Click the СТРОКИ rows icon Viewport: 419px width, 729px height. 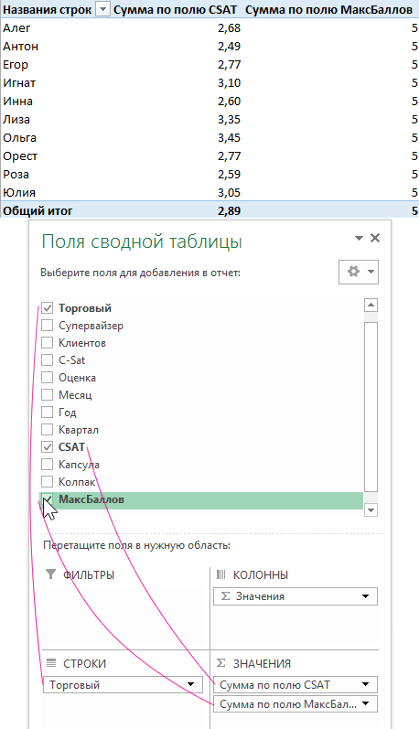(x=51, y=663)
